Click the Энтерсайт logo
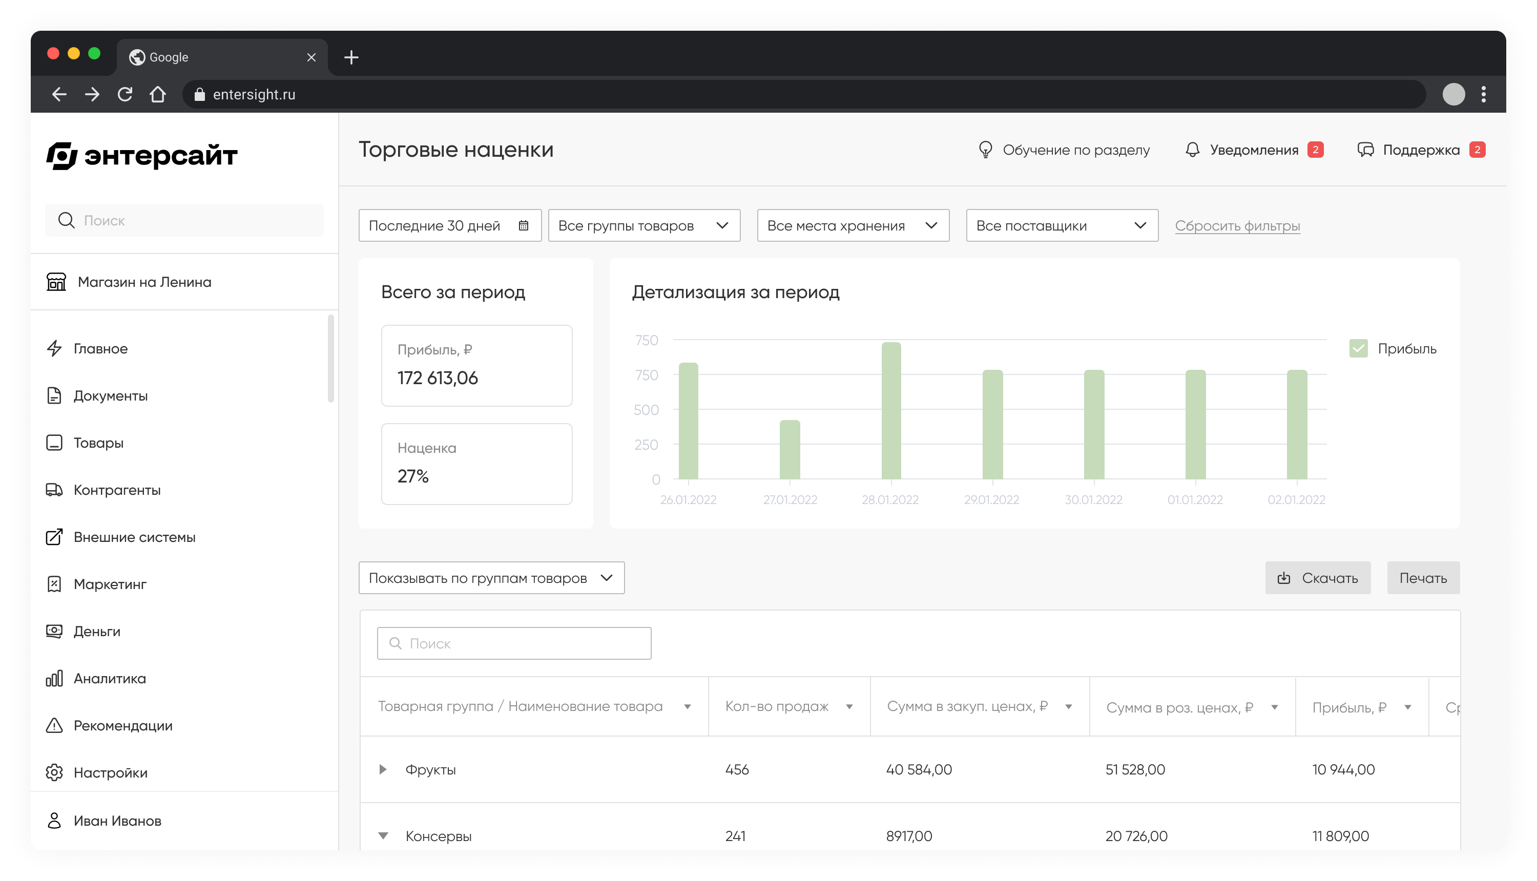 (x=141, y=156)
